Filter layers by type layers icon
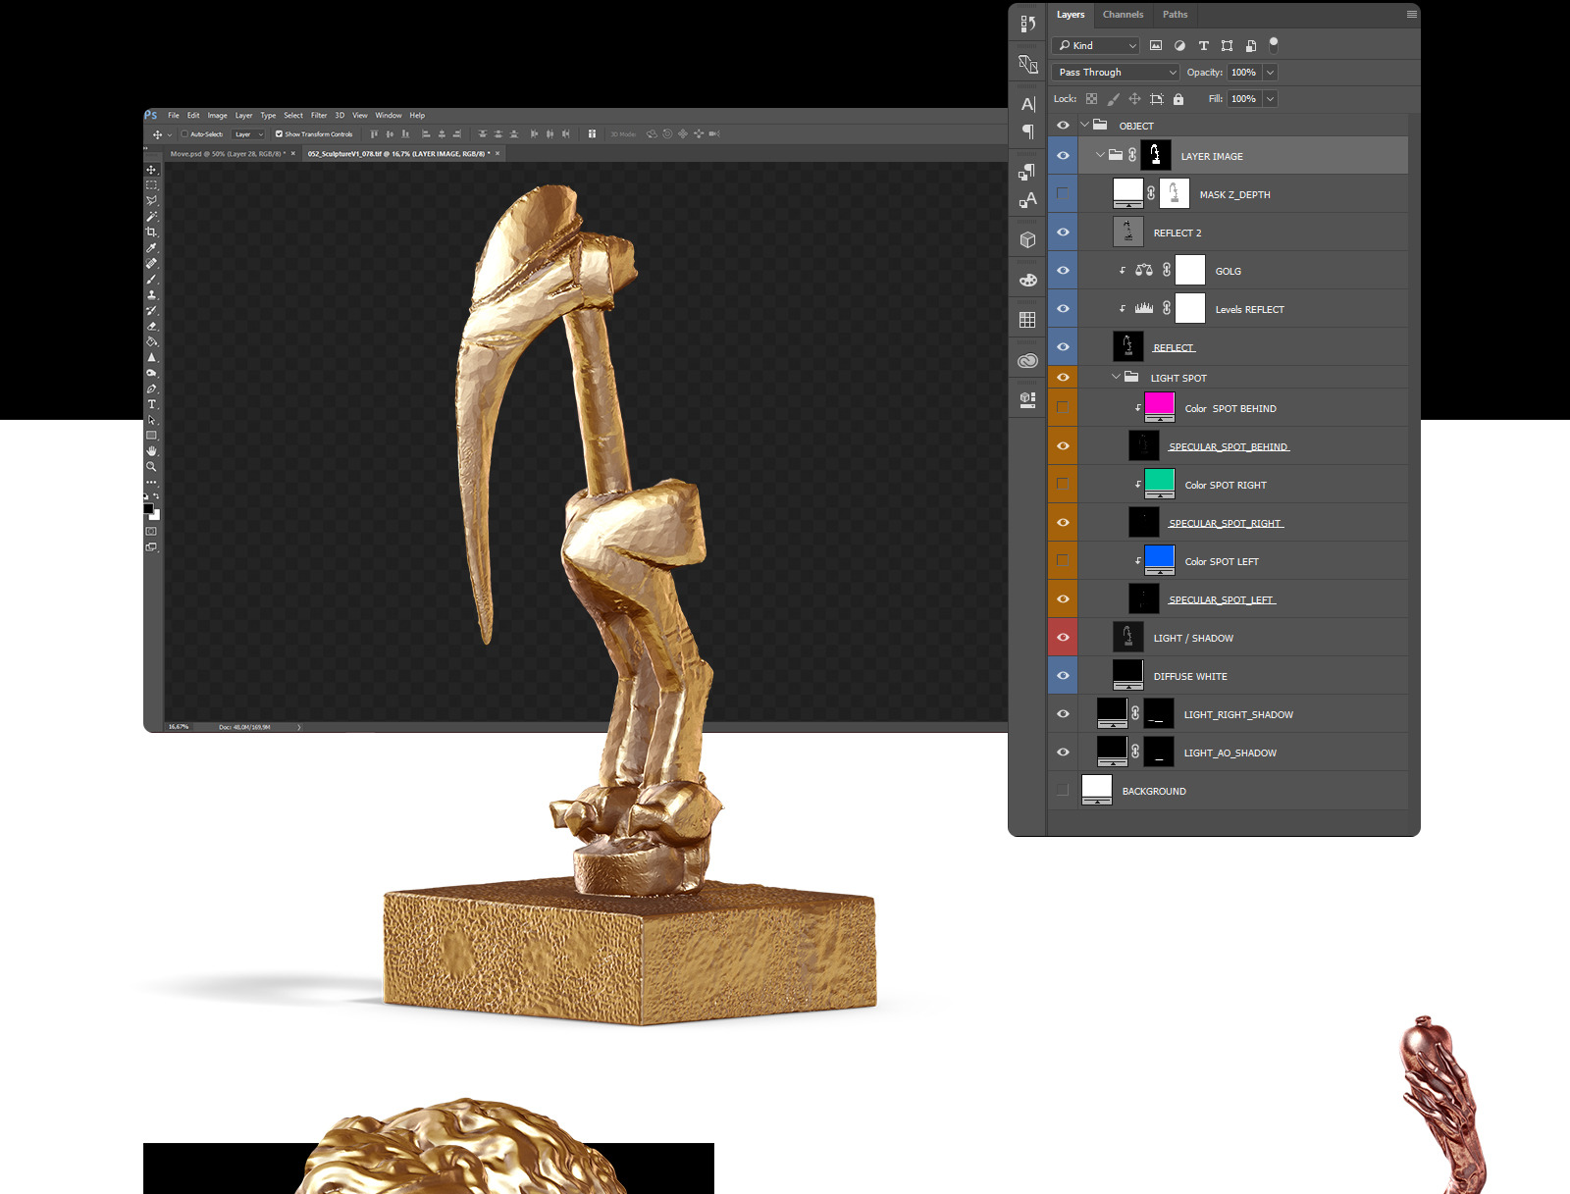This screenshot has height=1194, width=1570. coord(1203,46)
